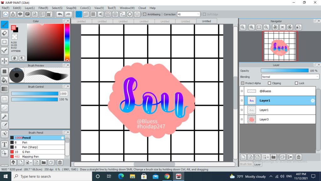Hide the @Bluess layer
321x181 pixels.
[x=242, y=91]
